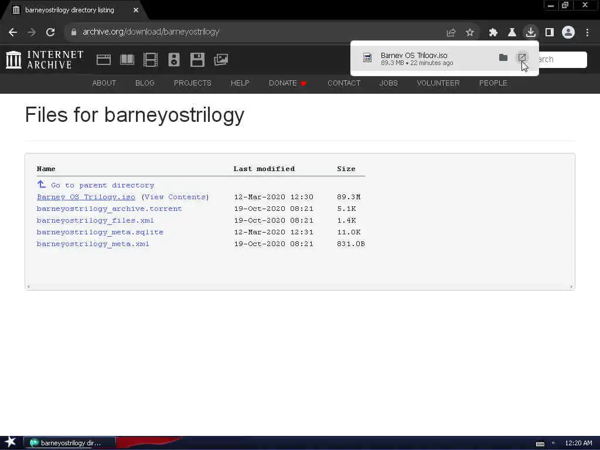The width and height of the screenshot is (600, 450).
Task: Open Chrome Labs flask icon
Action: click(x=512, y=33)
